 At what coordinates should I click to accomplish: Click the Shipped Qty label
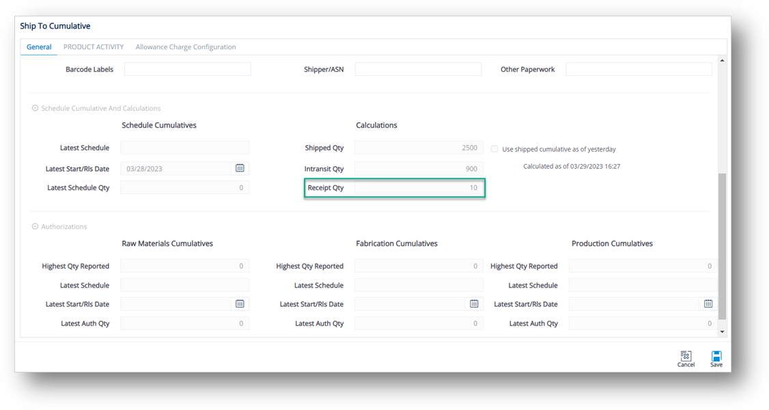tap(324, 148)
